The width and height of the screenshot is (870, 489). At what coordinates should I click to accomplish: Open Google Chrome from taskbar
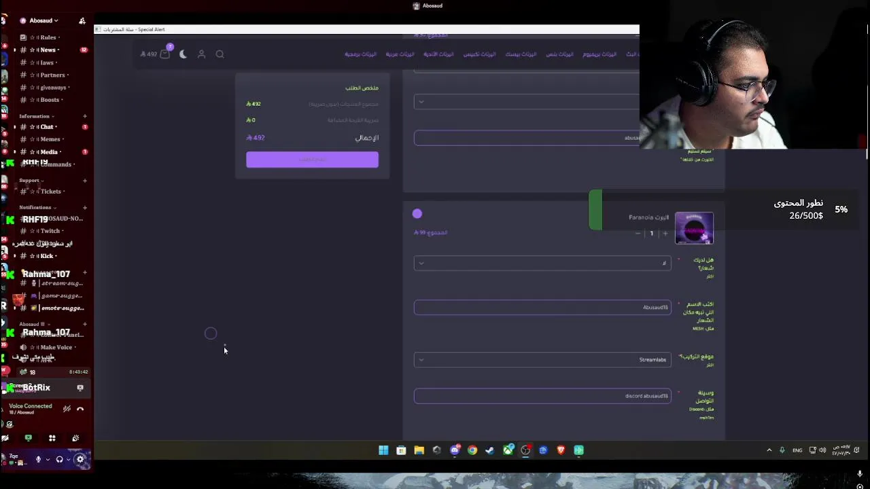tap(472, 450)
